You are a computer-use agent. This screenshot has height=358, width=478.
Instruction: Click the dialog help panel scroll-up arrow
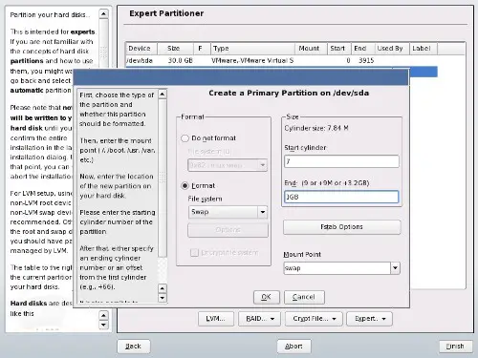coord(163,95)
